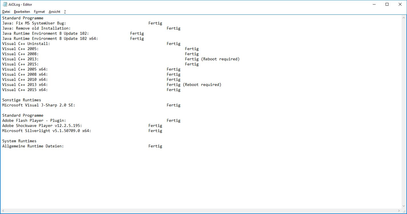Image resolution: width=407 pixels, height=214 pixels.
Task: Click the 'Visual C++ 2008:' text
Action: point(20,54)
